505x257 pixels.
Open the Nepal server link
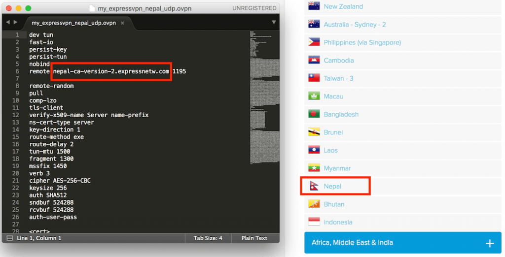pos(332,186)
